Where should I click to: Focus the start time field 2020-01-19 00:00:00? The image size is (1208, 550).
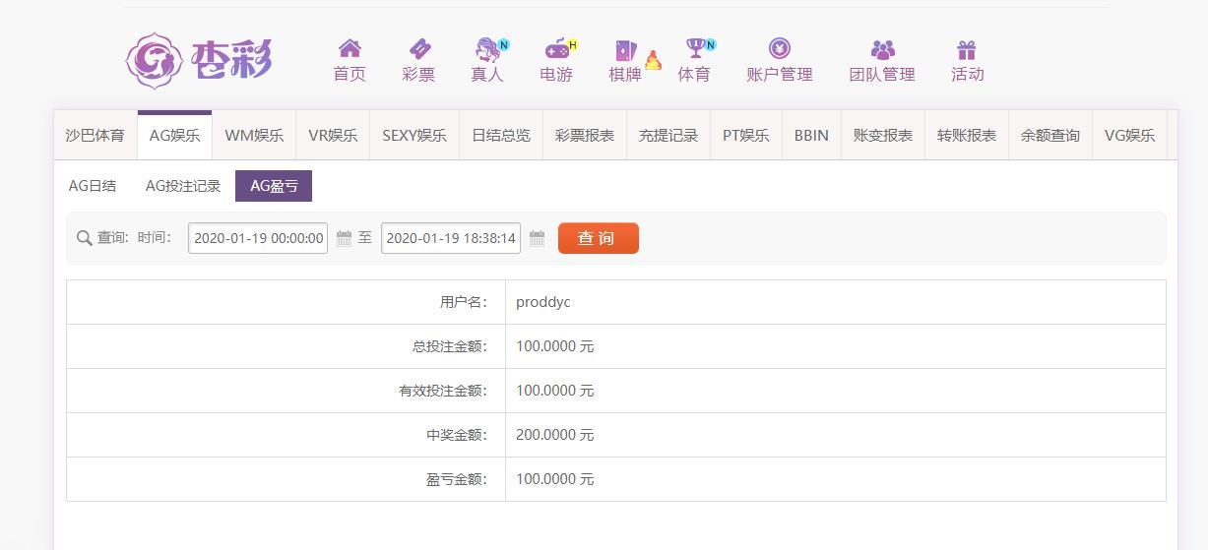258,238
